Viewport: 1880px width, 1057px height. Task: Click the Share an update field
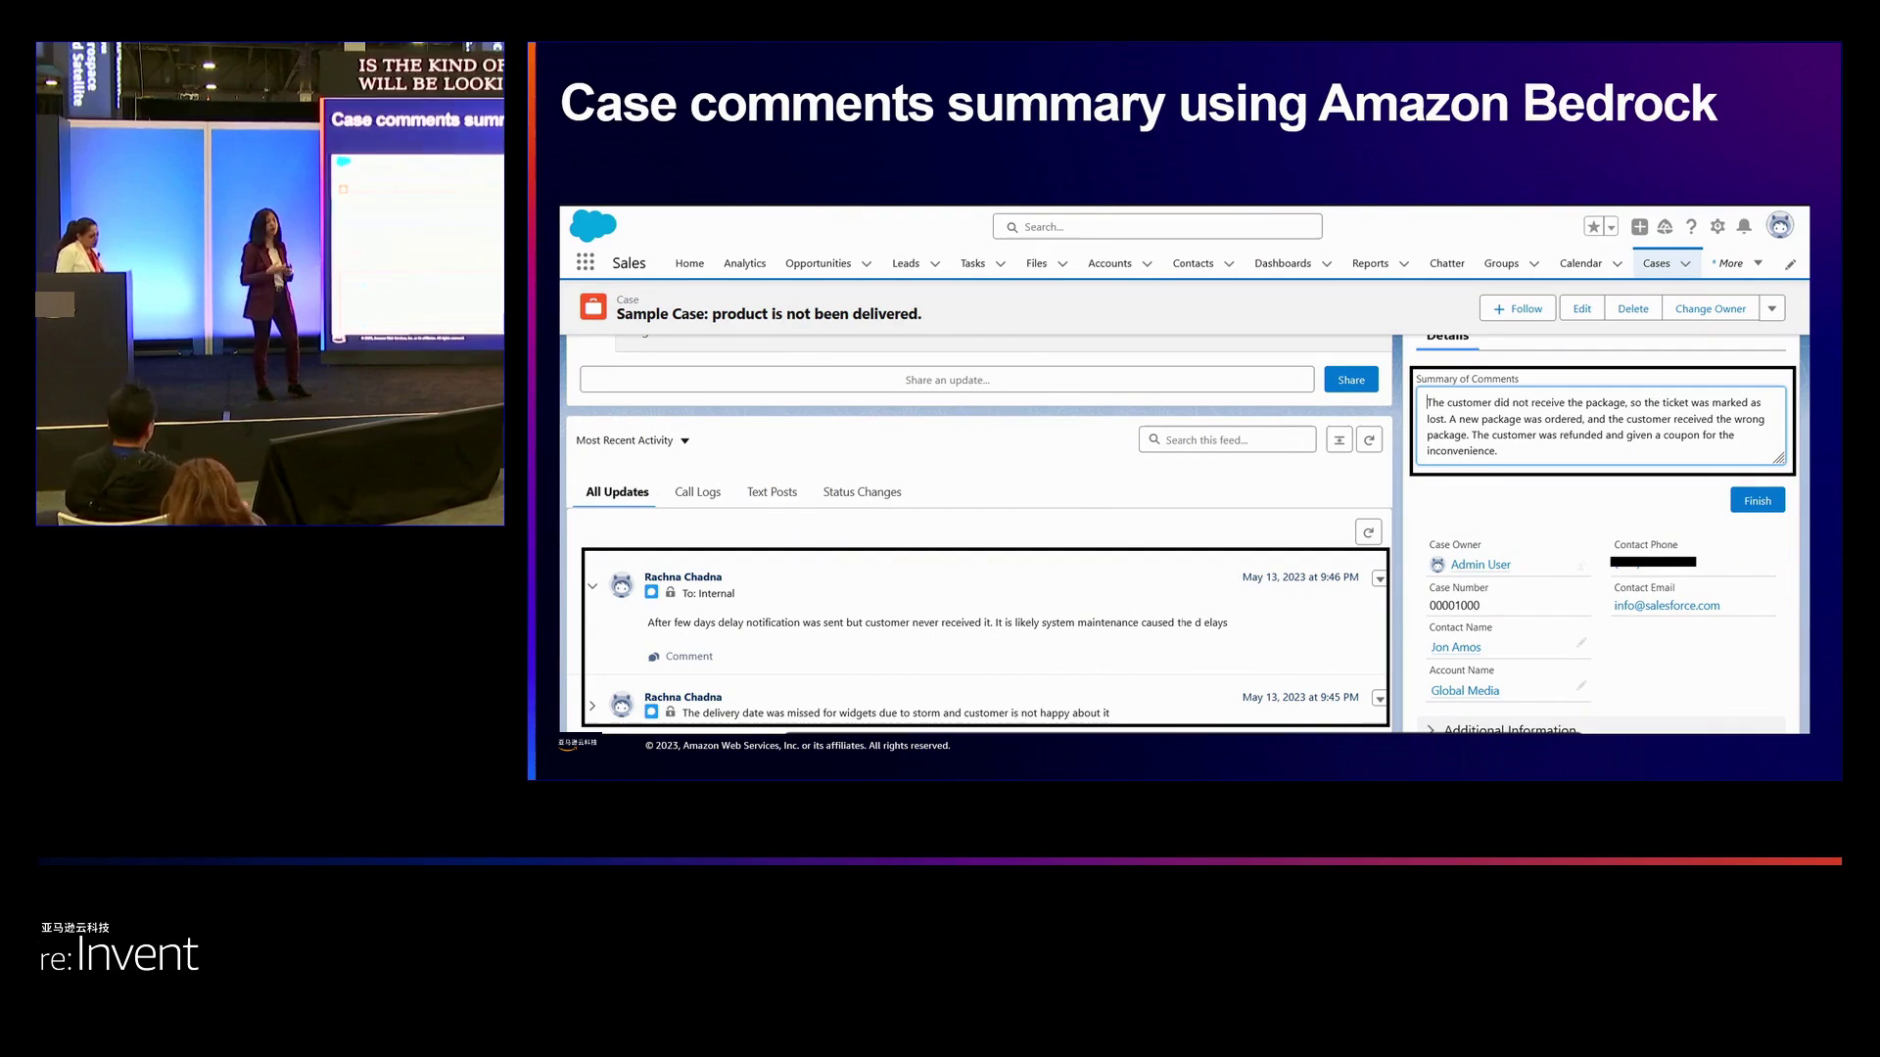pyautogui.click(x=947, y=380)
